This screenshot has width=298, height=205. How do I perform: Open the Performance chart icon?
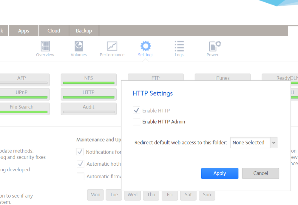pyautogui.click(x=112, y=46)
